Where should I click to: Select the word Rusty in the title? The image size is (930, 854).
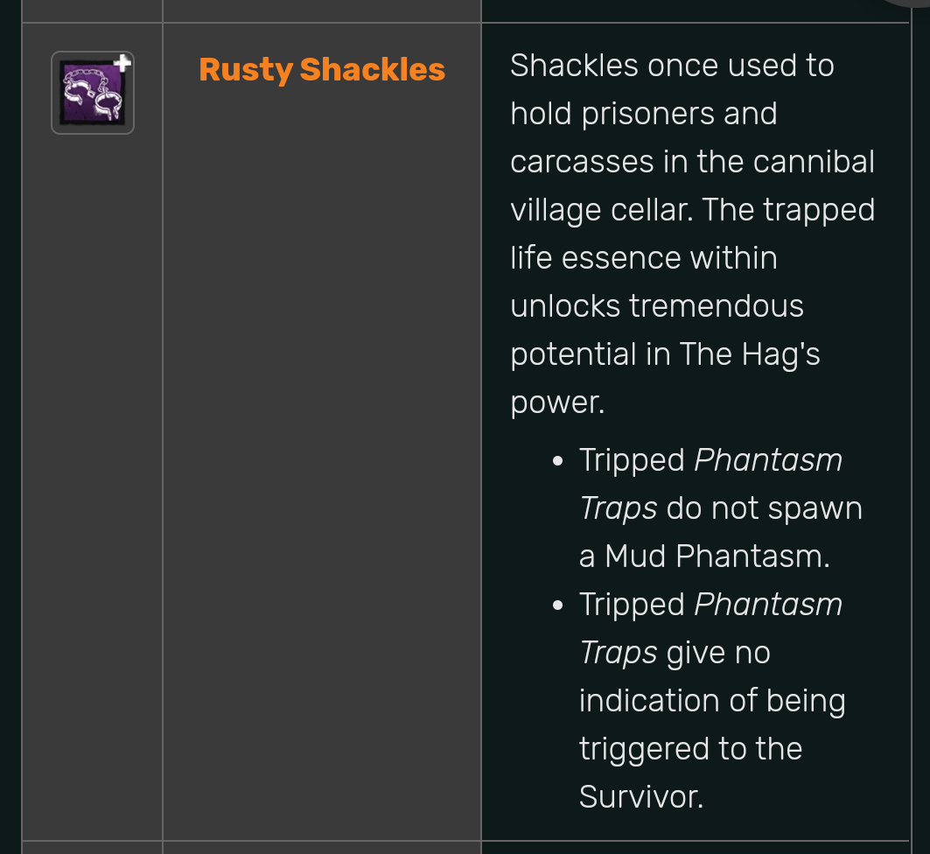click(246, 70)
